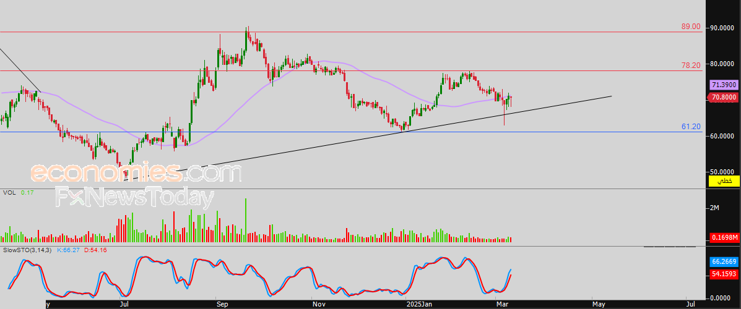Click the tallest green volume bar
This screenshot has width=741, height=309.
pos(246,220)
